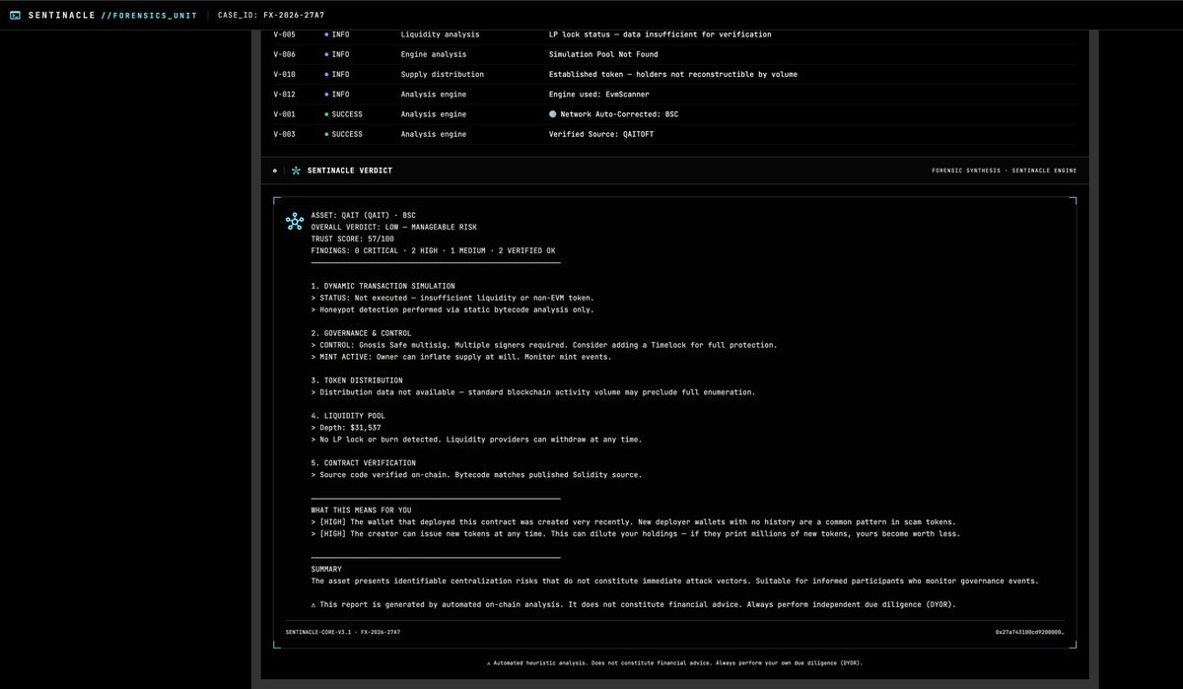
Task: Click the SENTINACLE VERDICT section heading
Action: [x=350, y=171]
